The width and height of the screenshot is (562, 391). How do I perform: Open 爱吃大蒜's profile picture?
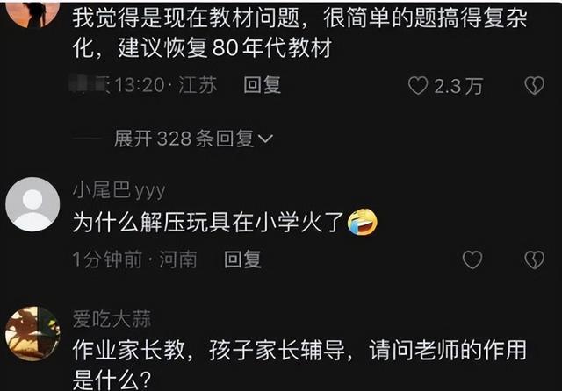[32, 333]
